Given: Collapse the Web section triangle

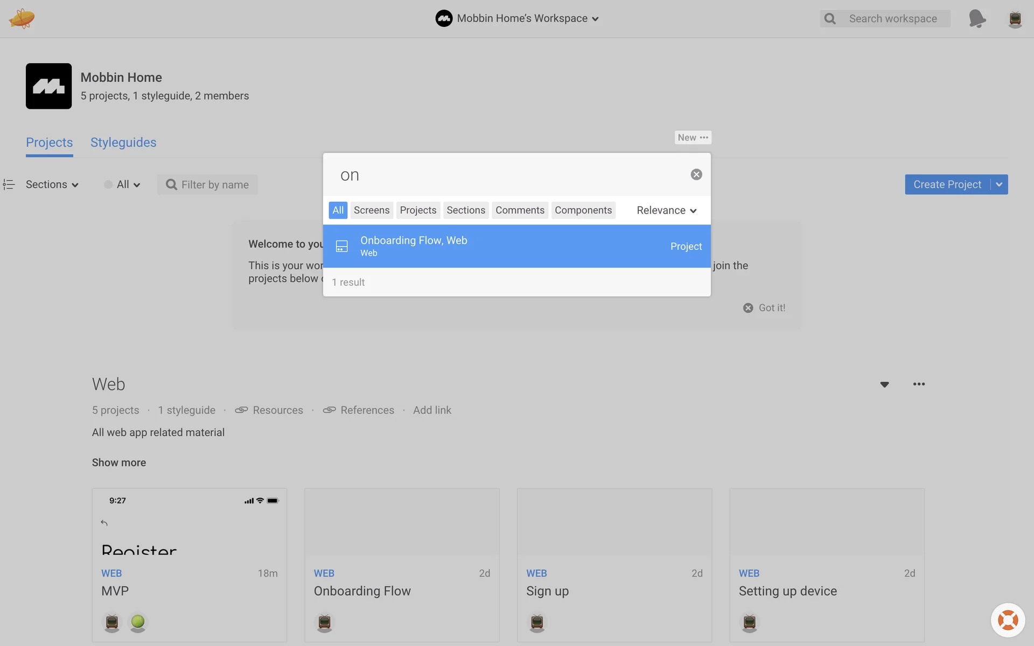Looking at the screenshot, I should tap(884, 384).
